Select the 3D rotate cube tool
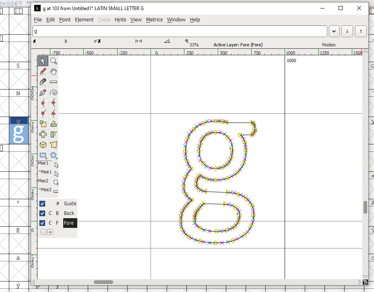The height and width of the screenshot is (292, 374). coord(43,145)
